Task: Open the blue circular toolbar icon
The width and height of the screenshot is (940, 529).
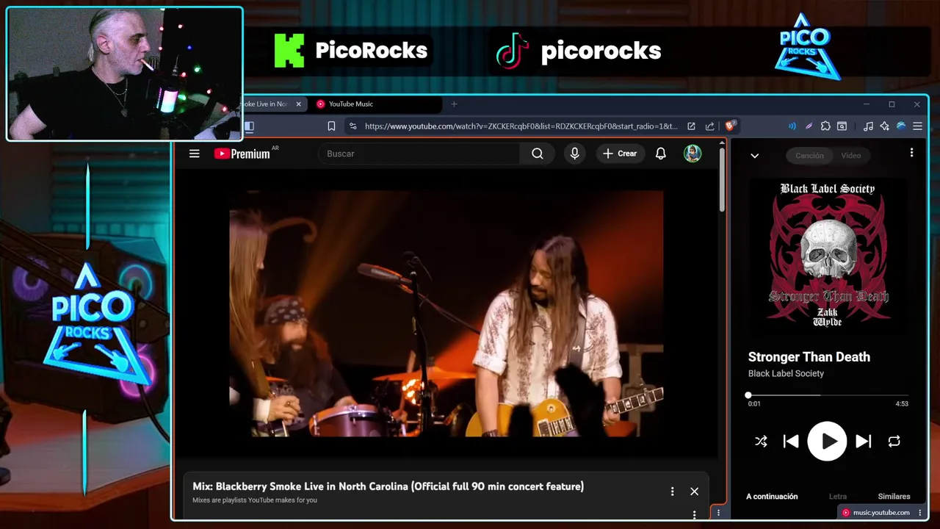Action: point(901,126)
